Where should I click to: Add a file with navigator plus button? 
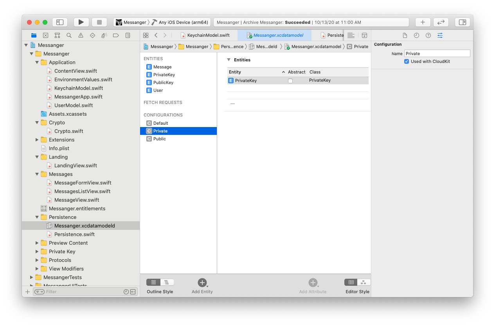pyautogui.click(x=27, y=292)
